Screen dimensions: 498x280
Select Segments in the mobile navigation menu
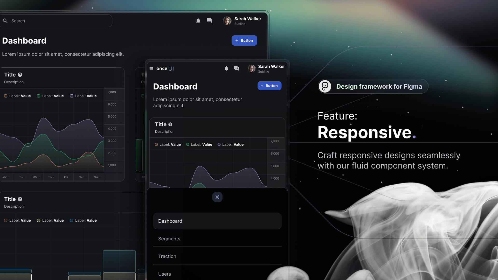217,239
